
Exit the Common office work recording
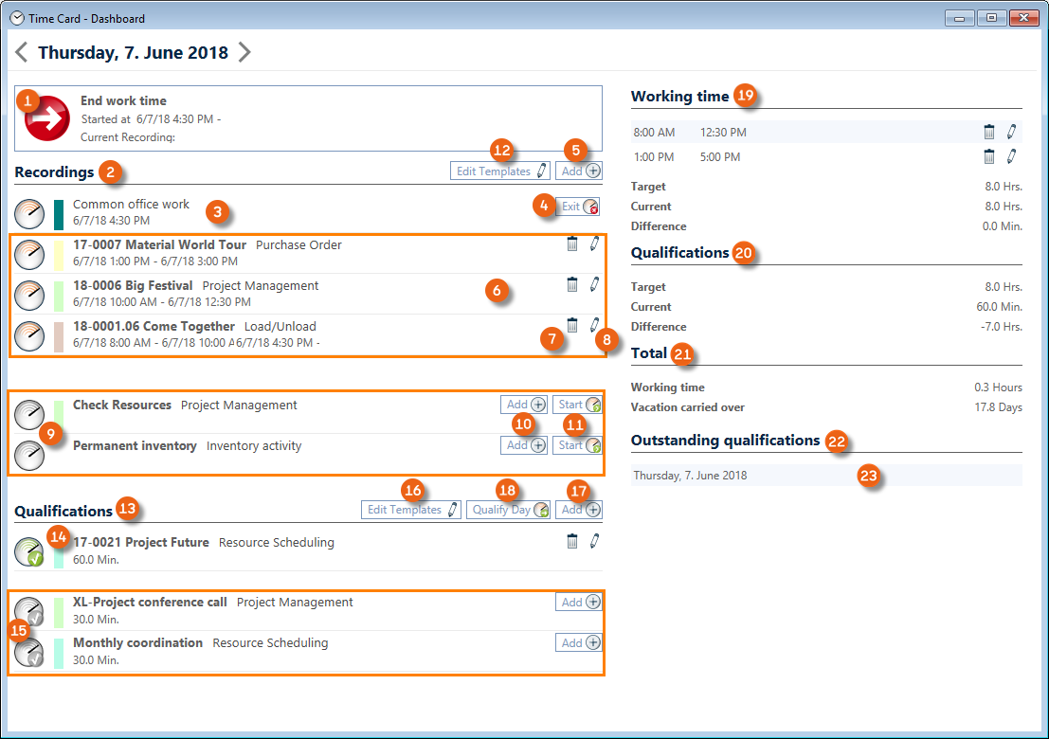pyautogui.click(x=578, y=207)
